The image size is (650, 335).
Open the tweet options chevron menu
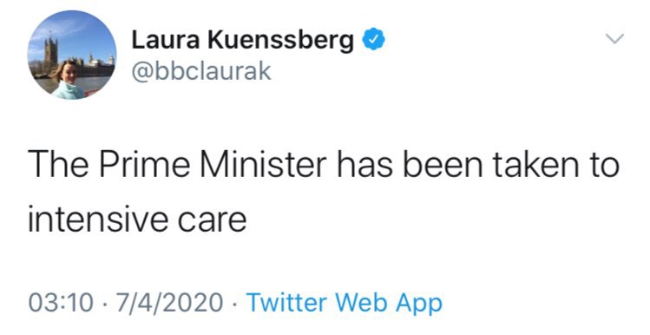tap(614, 39)
